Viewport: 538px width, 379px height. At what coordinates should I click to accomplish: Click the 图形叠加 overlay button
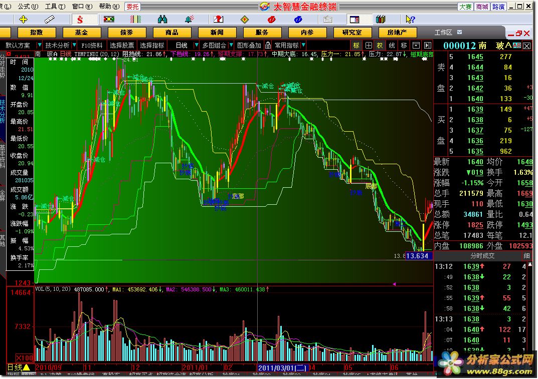point(249,45)
